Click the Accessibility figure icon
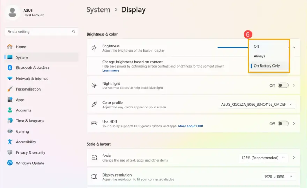 pyautogui.click(x=10, y=142)
